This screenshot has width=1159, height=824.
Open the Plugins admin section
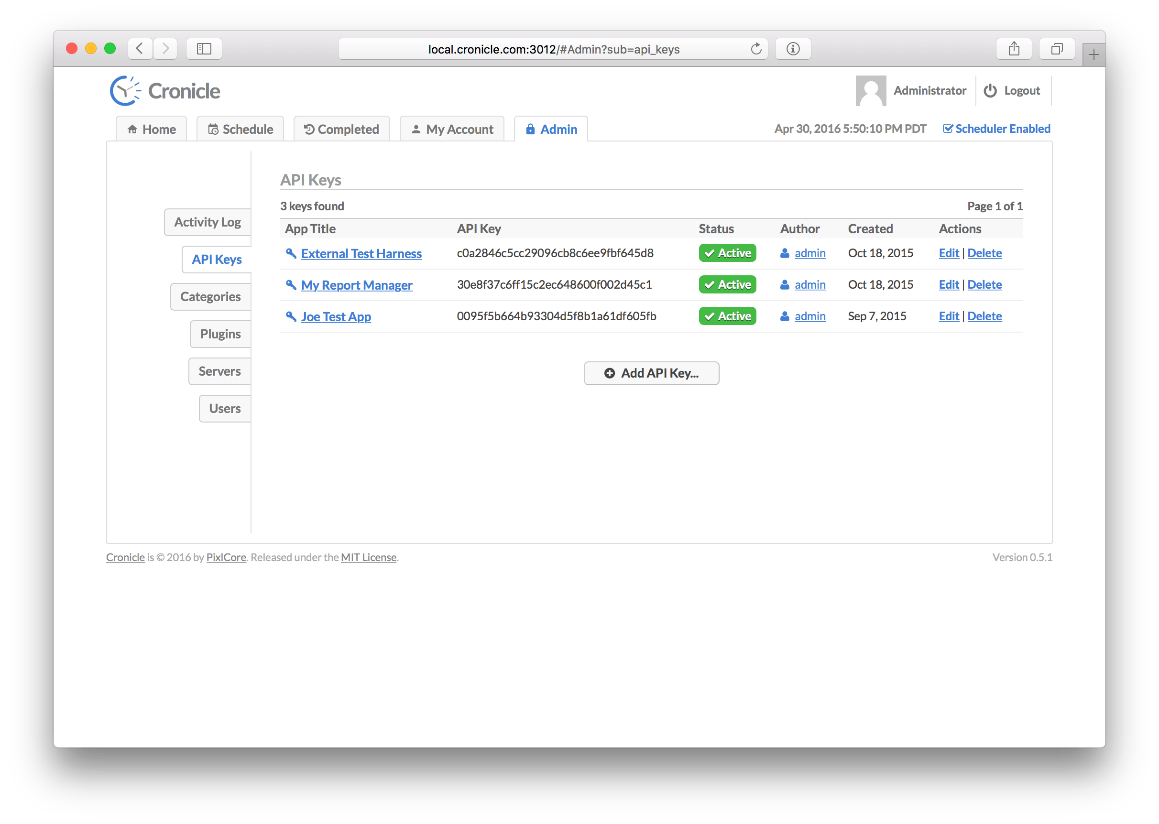coord(220,334)
